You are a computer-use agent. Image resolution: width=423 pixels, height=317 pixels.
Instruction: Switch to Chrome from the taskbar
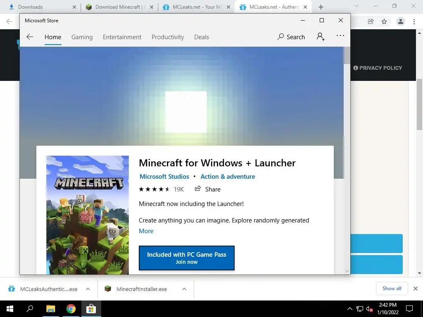(x=71, y=309)
